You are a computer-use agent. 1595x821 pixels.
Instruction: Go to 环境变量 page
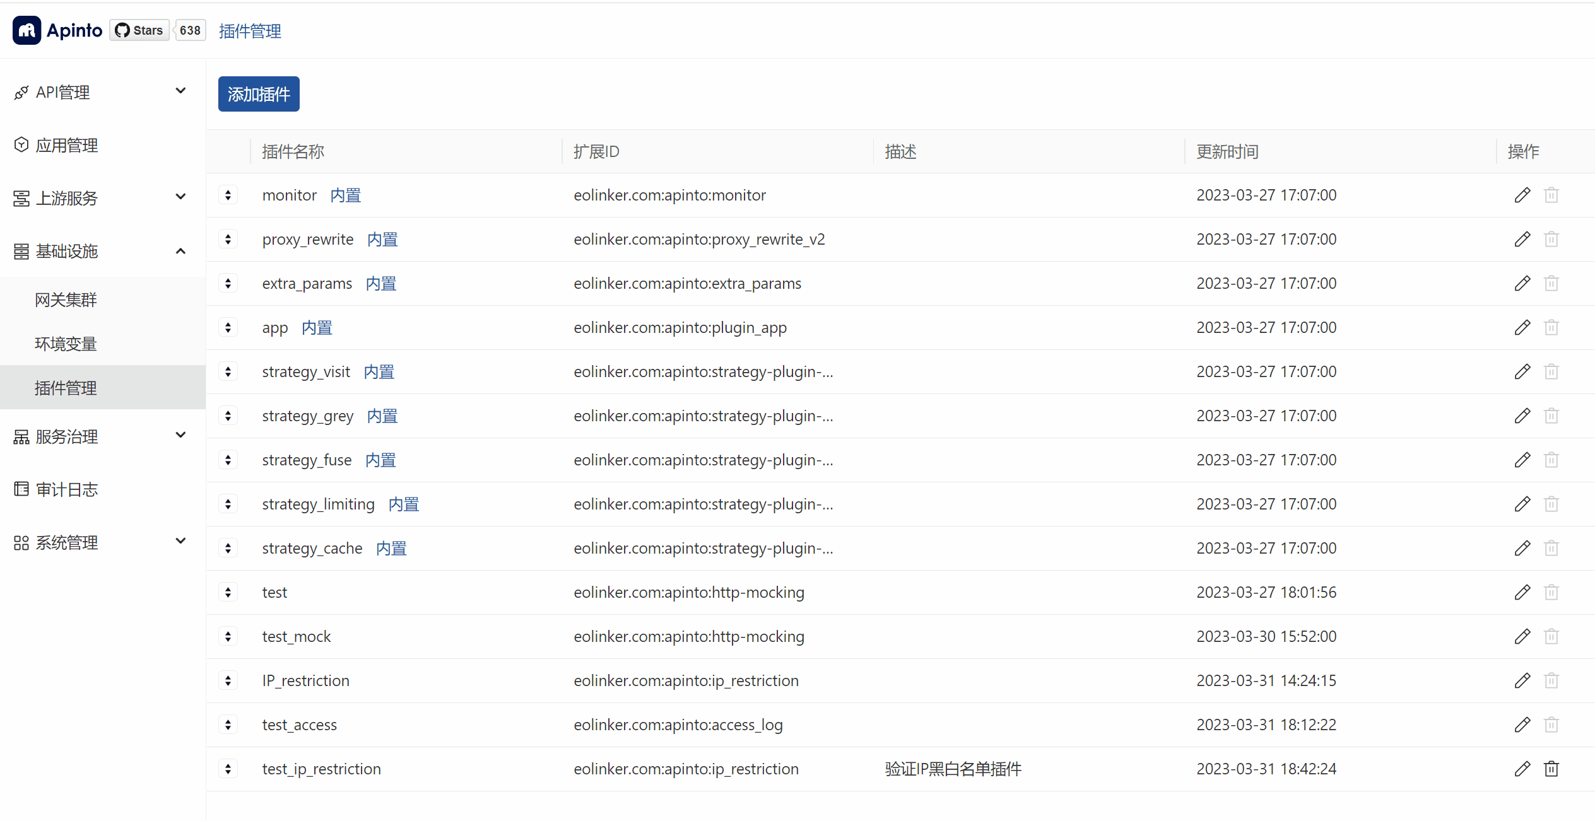tap(66, 344)
